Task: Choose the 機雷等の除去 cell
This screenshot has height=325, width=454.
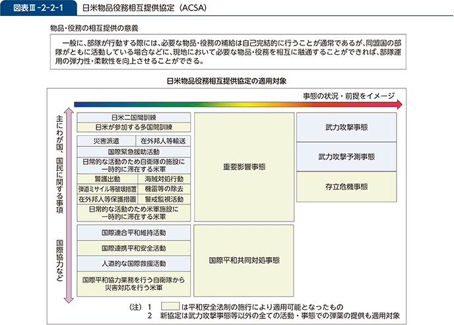Action: click(163, 189)
